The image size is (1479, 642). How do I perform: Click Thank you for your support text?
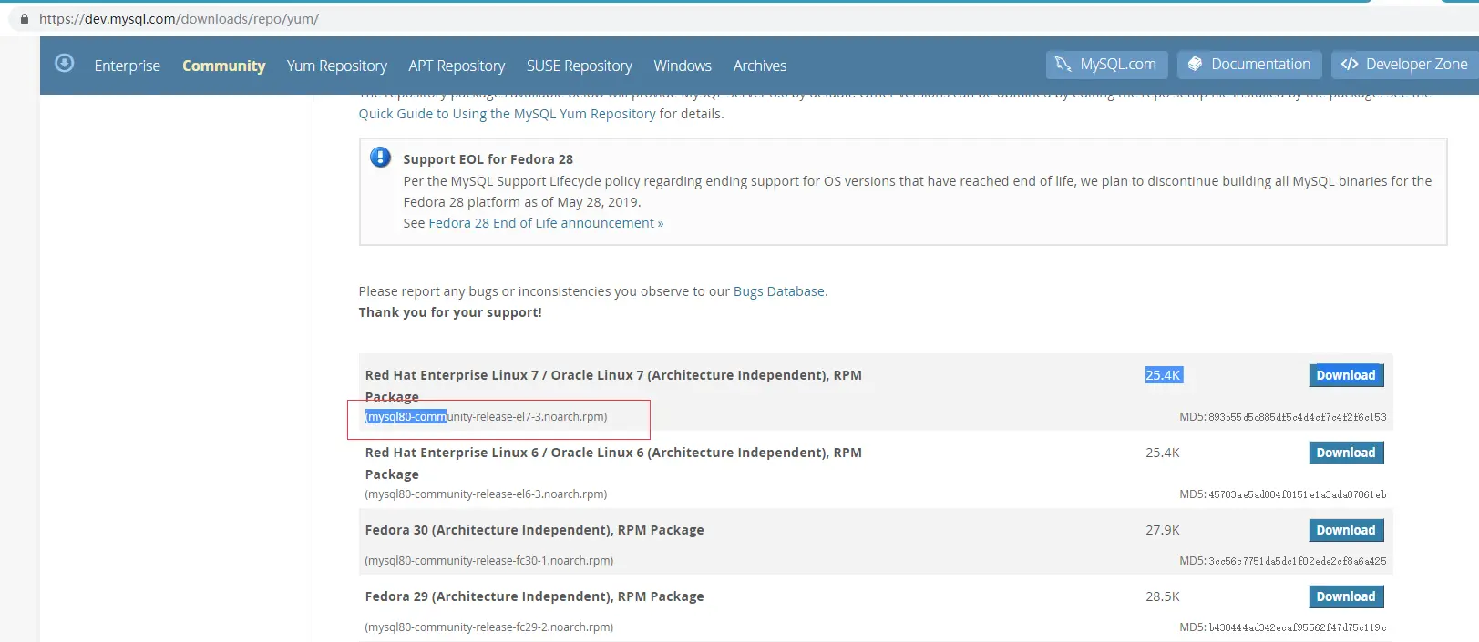[x=450, y=312]
